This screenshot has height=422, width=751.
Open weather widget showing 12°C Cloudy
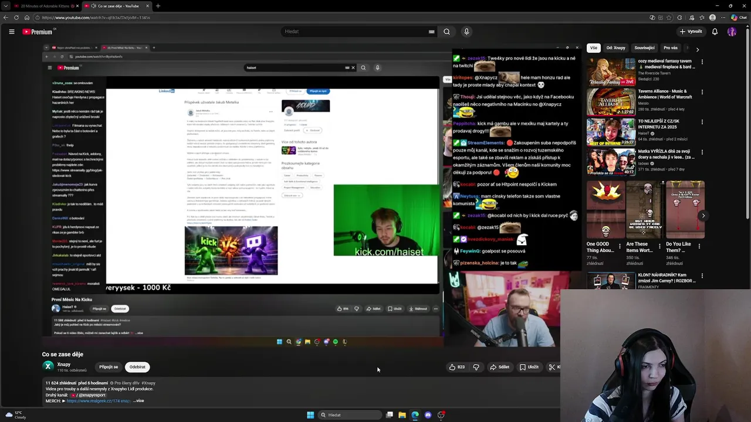(x=15, y=415)
